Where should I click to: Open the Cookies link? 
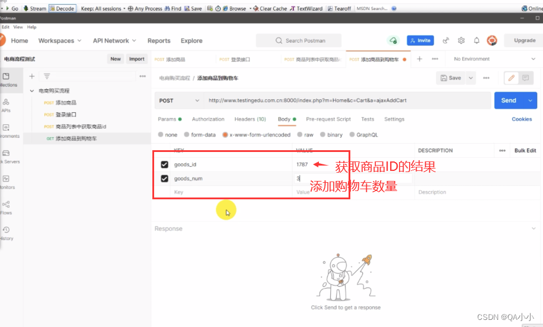click(522, 119)
